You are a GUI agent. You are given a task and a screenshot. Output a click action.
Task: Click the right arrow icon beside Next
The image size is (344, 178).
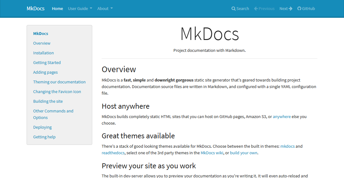pos(291,8)
